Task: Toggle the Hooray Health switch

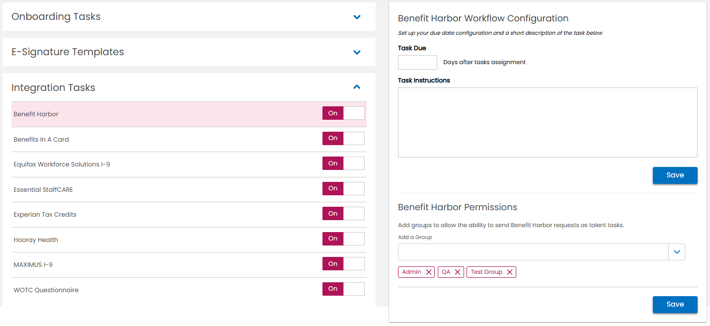Action: coord(343,239)
